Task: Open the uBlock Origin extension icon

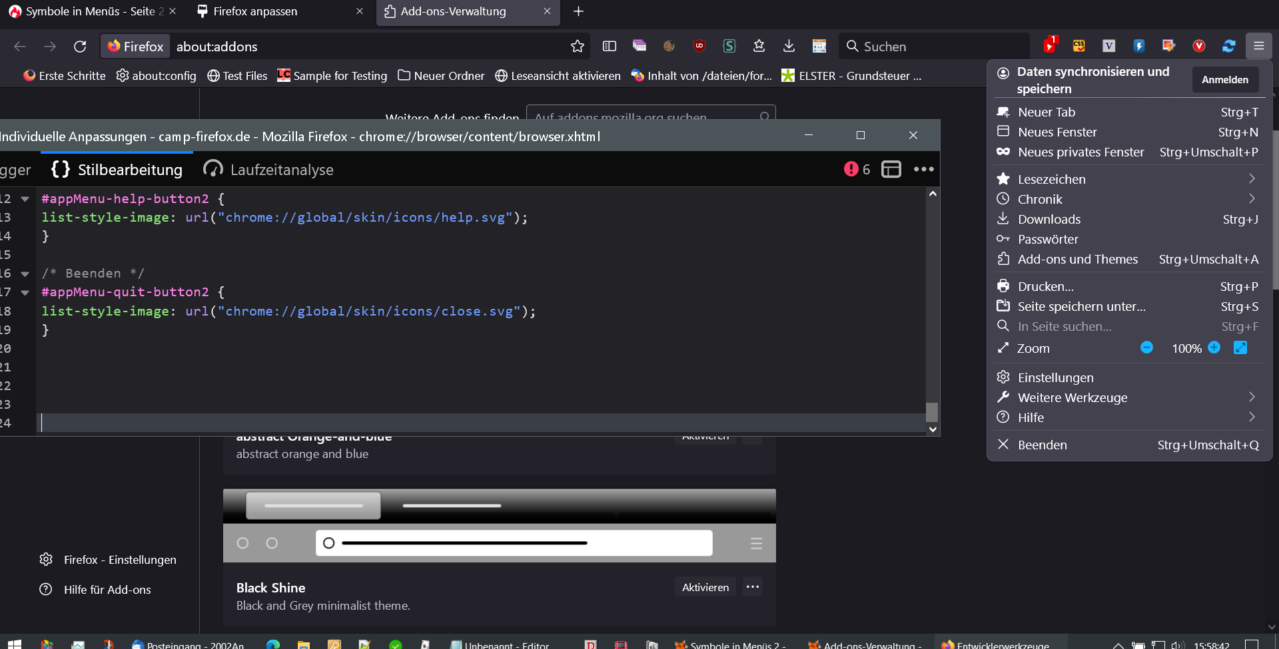Action: click(699, 46)
